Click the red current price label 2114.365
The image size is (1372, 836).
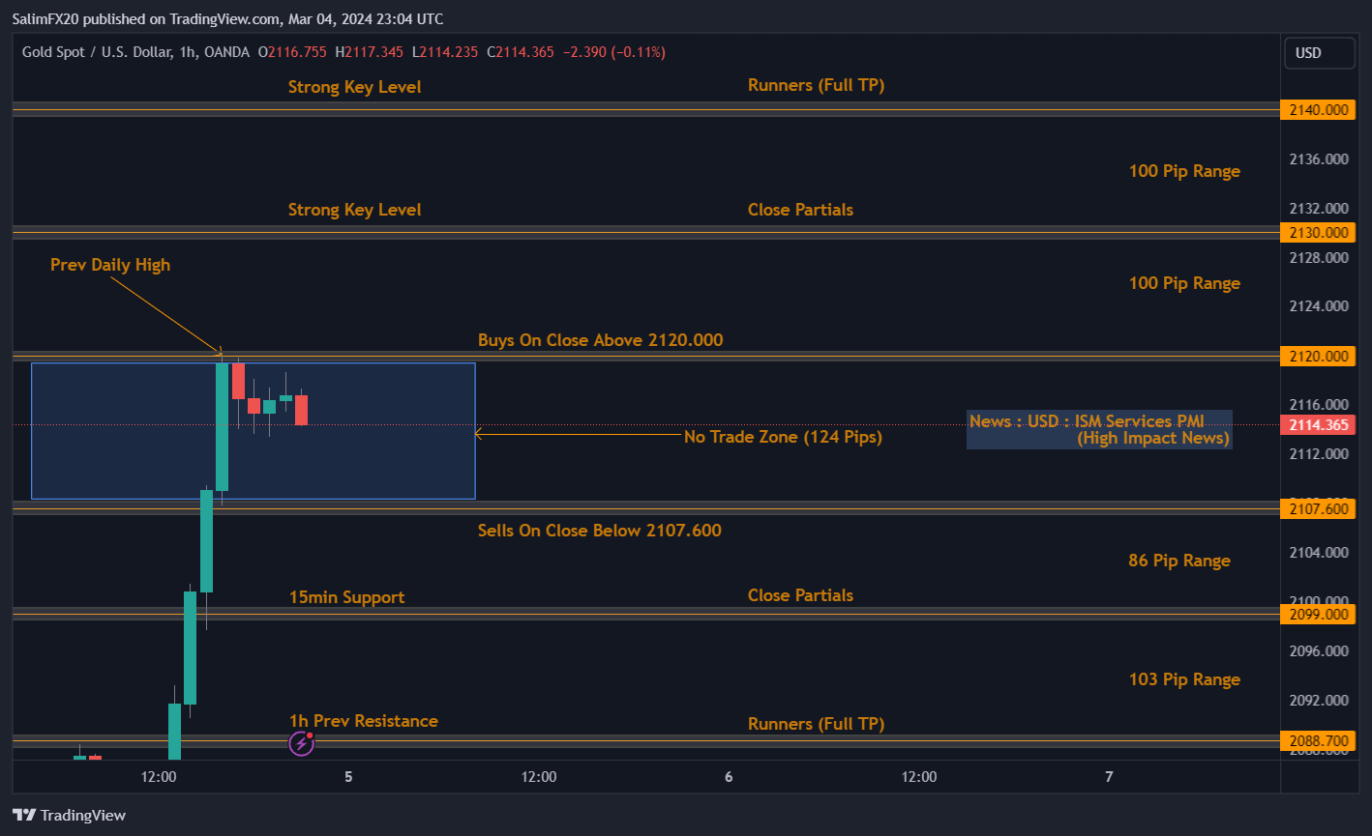(x=1318, y=424)
